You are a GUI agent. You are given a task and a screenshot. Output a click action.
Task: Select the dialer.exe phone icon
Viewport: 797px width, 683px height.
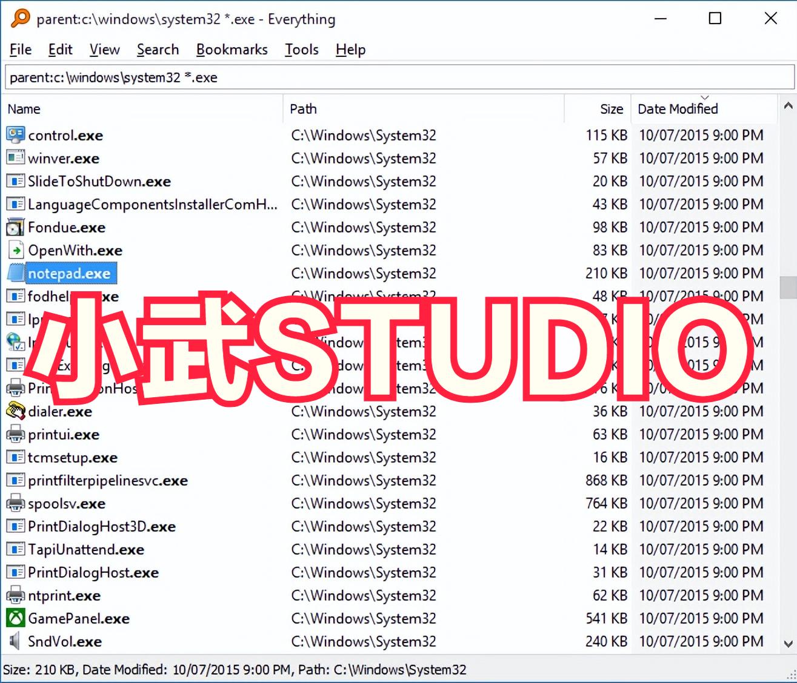click(x=15, y=411)
